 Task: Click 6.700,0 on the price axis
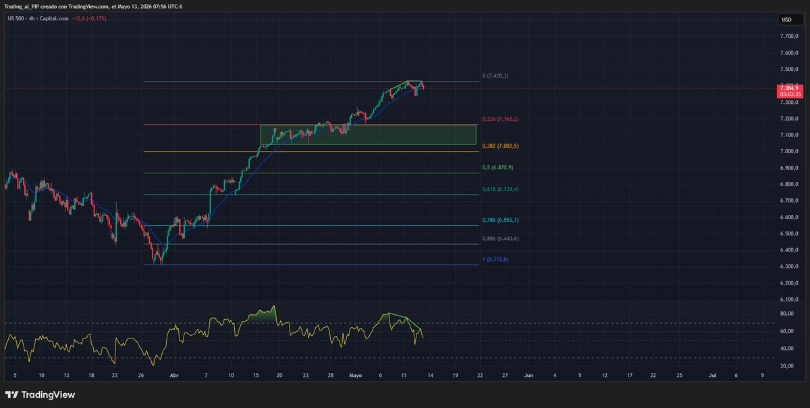click(789, 201)
